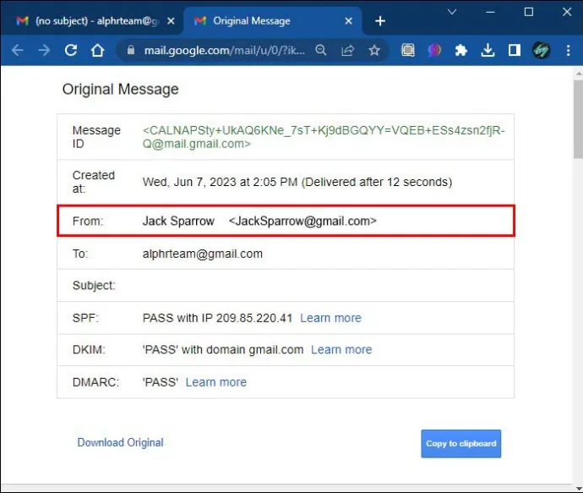Screen dimensions: 583x493
Task: Open the browser Downloads arrow icon
Action: pos(488,50)
